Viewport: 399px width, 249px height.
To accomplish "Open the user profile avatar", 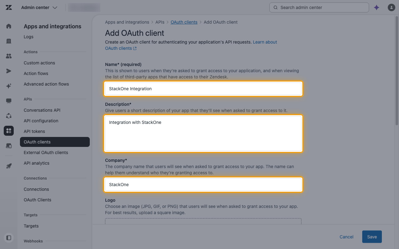I will 391,7.
